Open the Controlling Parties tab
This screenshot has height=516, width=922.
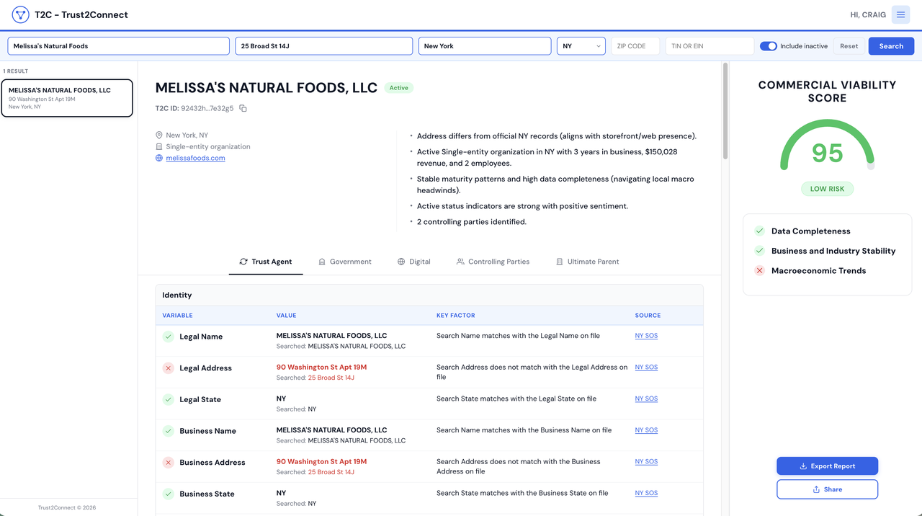493,262
